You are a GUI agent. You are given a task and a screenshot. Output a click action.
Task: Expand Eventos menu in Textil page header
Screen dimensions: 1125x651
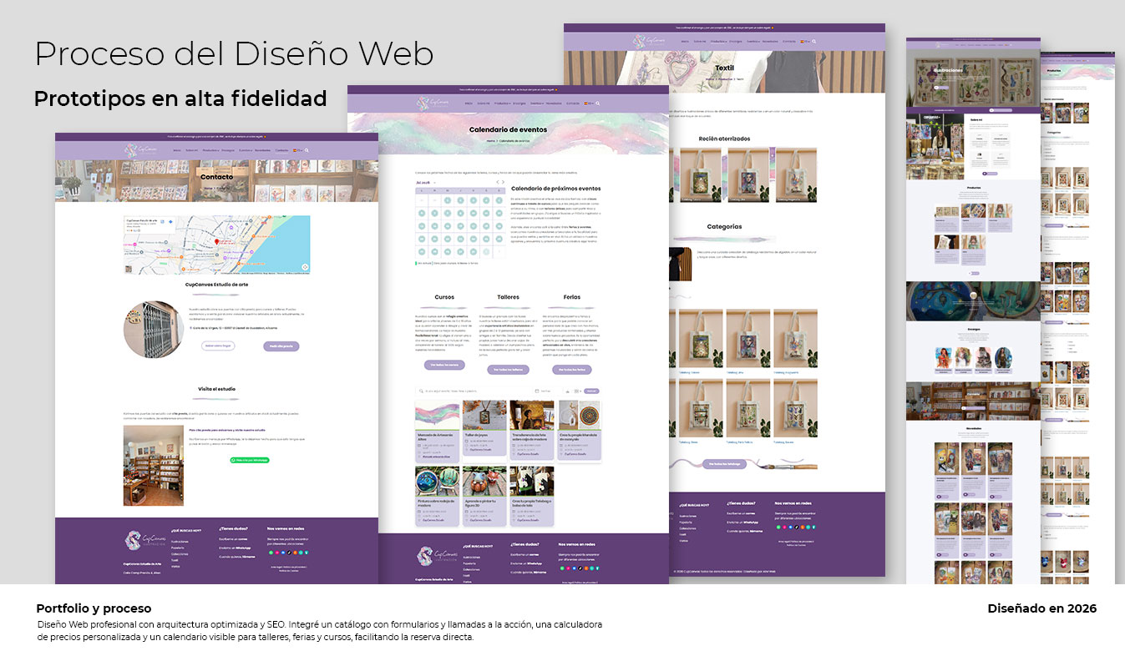(753, 42)
